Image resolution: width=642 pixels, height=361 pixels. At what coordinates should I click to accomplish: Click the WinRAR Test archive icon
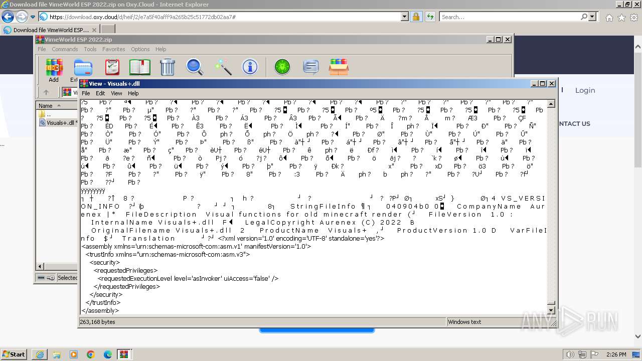coord(112,67)
